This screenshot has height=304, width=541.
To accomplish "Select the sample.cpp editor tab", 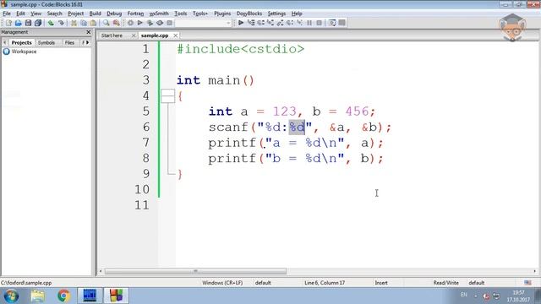I will (x=155, y=35).
